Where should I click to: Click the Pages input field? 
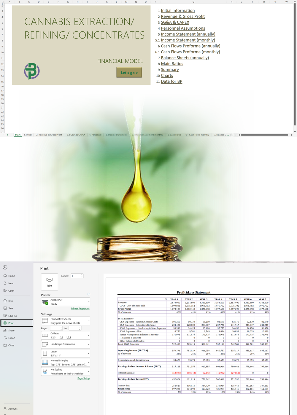tap(55, 328)
